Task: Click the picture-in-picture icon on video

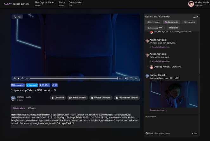Action: (x=19, y=17)
